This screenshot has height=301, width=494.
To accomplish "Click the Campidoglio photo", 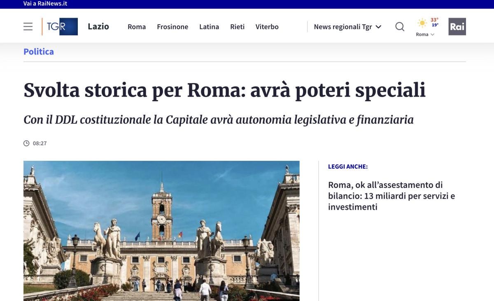I will (161, 230).
